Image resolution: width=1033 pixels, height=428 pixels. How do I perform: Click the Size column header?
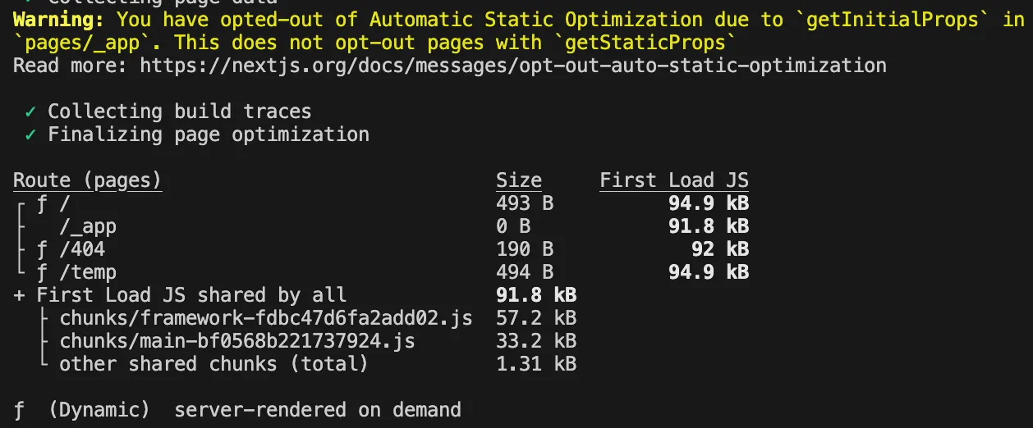tap(519, 180)
